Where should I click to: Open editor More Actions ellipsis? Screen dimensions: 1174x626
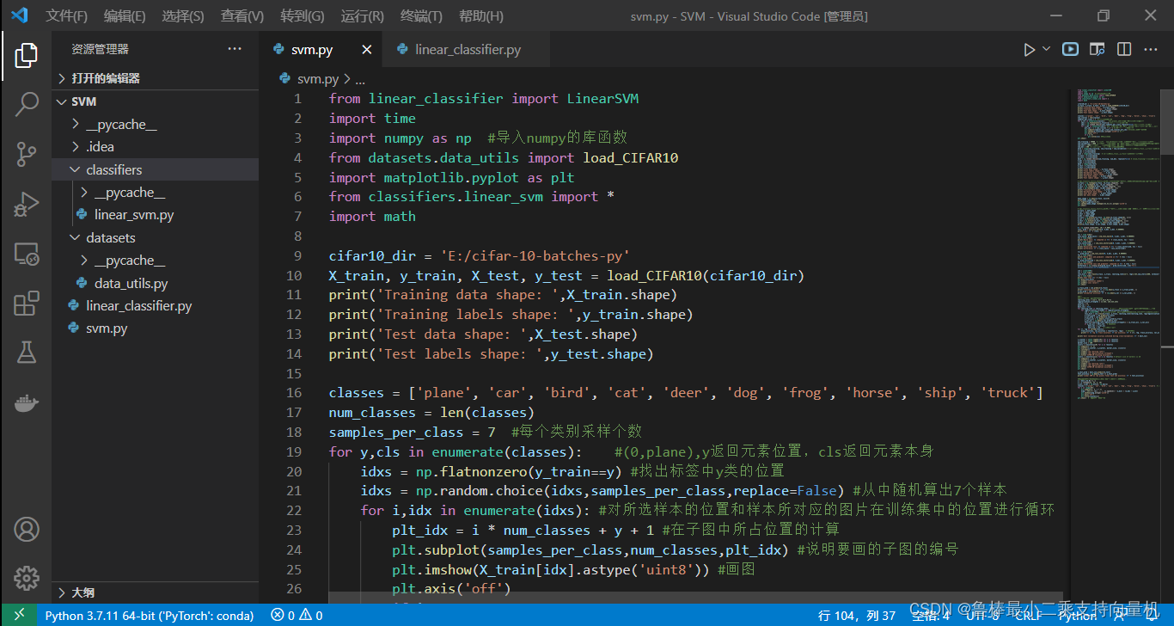pyautogui.click(x=1151, y=50)
